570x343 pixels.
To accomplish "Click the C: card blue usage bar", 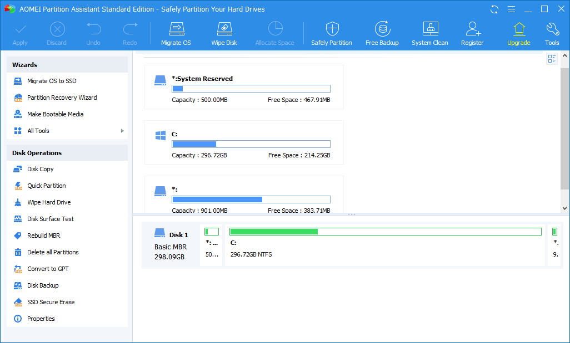I will [x=251, y=144].
